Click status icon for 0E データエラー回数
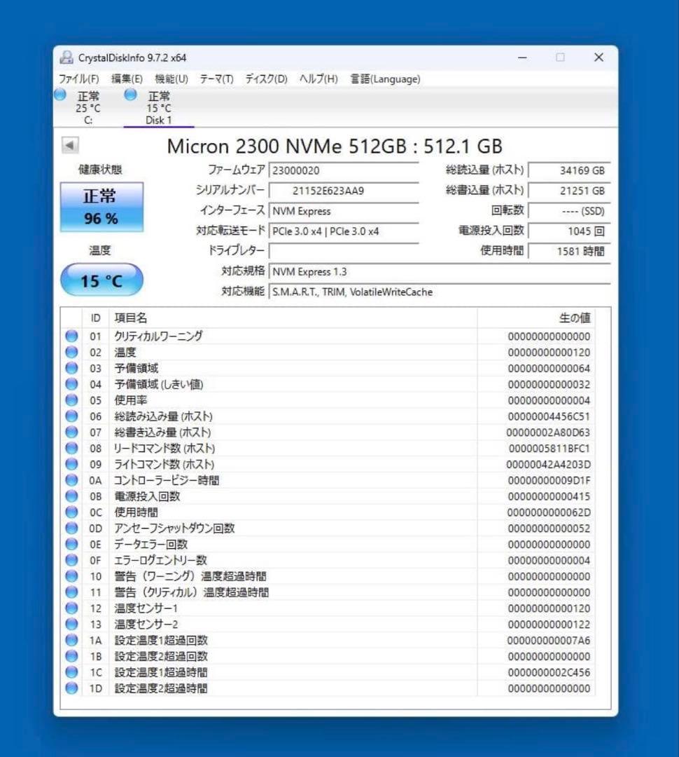The image size is (679, 757). (71, 544)
